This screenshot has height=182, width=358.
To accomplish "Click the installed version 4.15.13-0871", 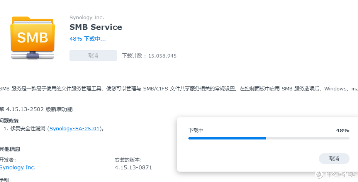I will point(133,168).
